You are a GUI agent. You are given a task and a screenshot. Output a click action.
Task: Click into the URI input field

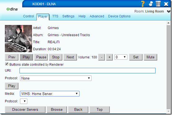88,71
